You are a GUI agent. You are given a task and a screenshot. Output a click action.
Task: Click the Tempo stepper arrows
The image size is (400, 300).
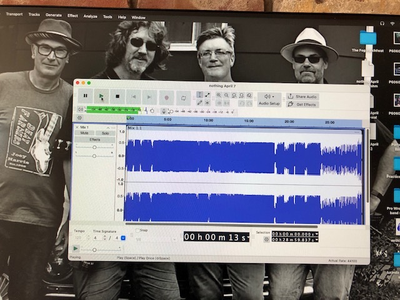89,237
